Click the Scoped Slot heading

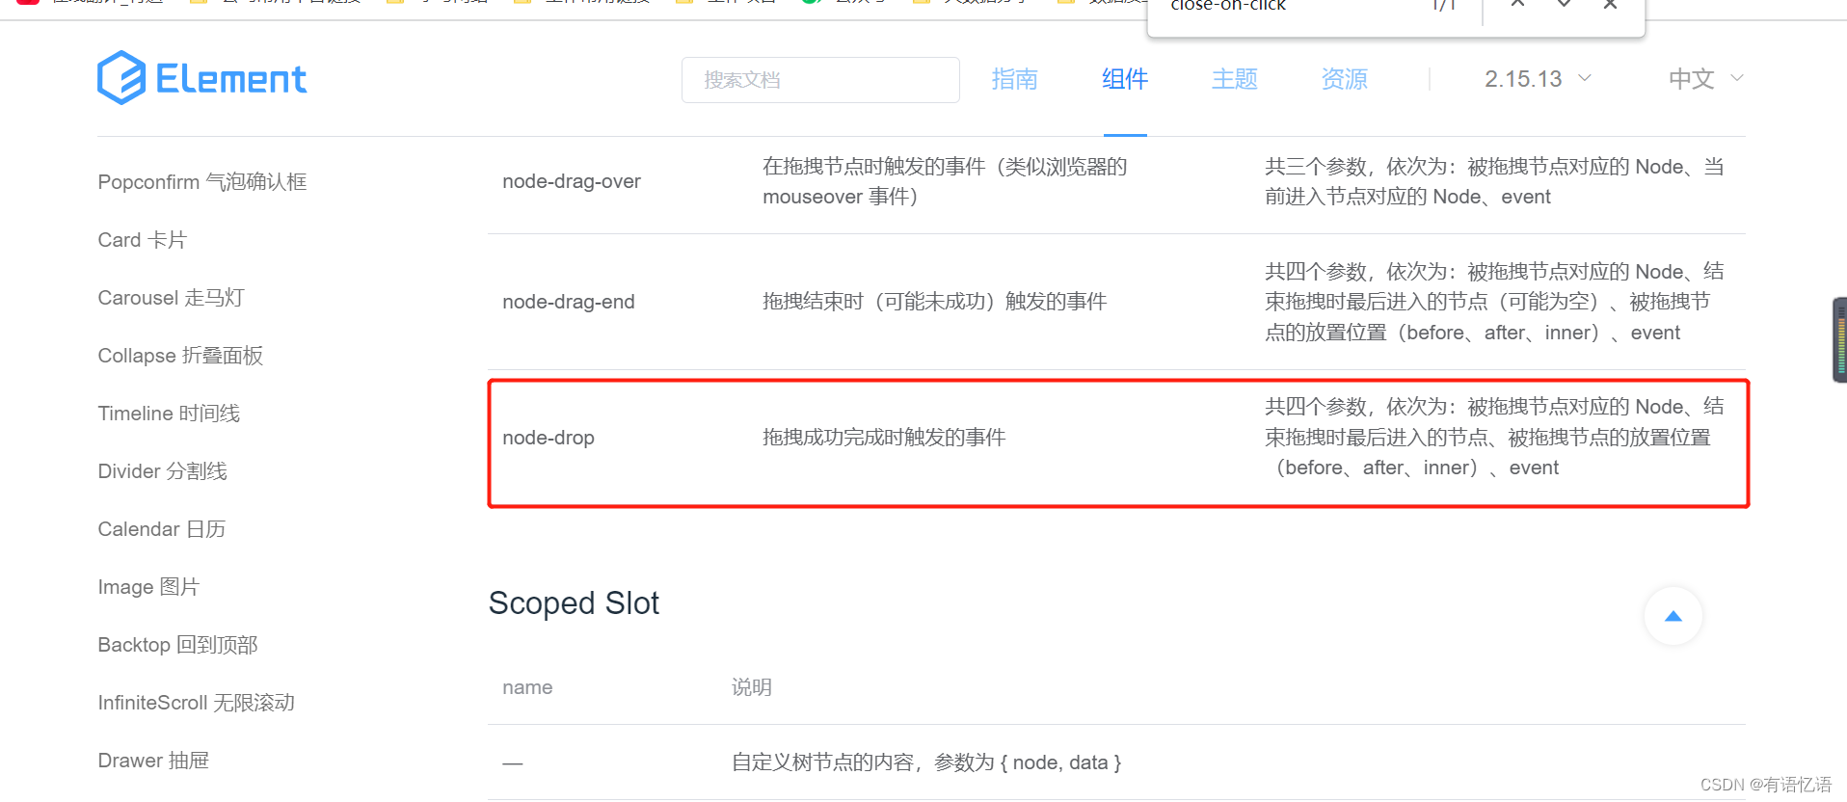[574, 602]
